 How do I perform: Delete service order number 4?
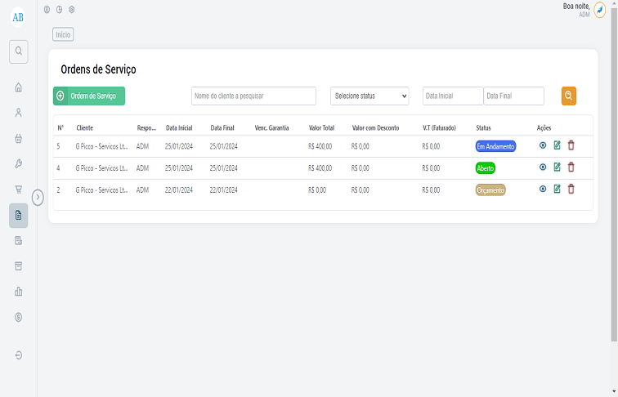(571, 167)
